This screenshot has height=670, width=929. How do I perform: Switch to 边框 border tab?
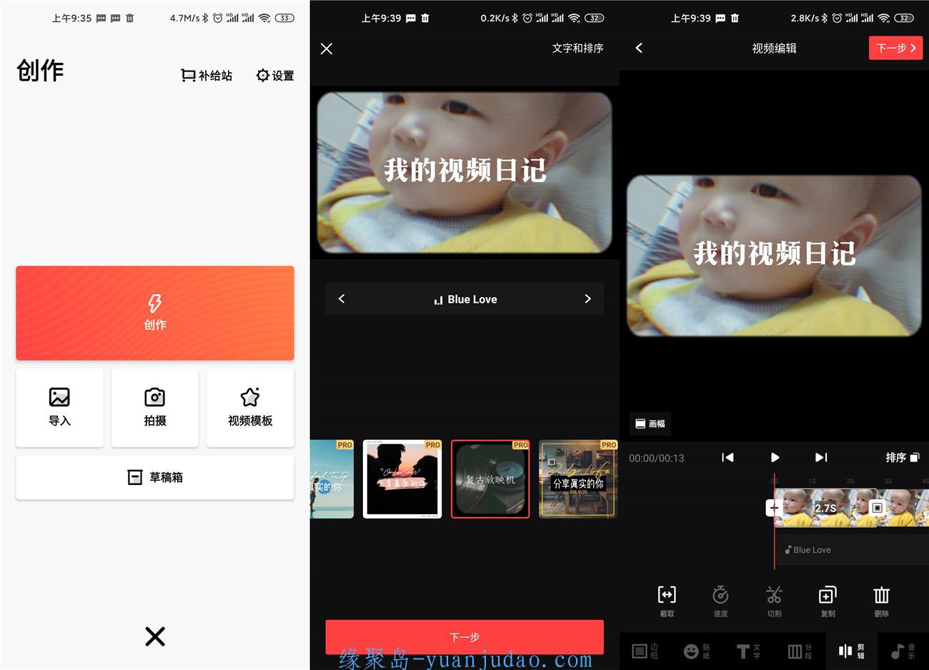[645, 651]
